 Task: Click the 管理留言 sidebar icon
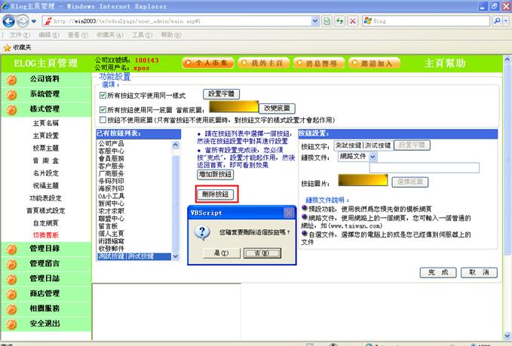point(12,263)
